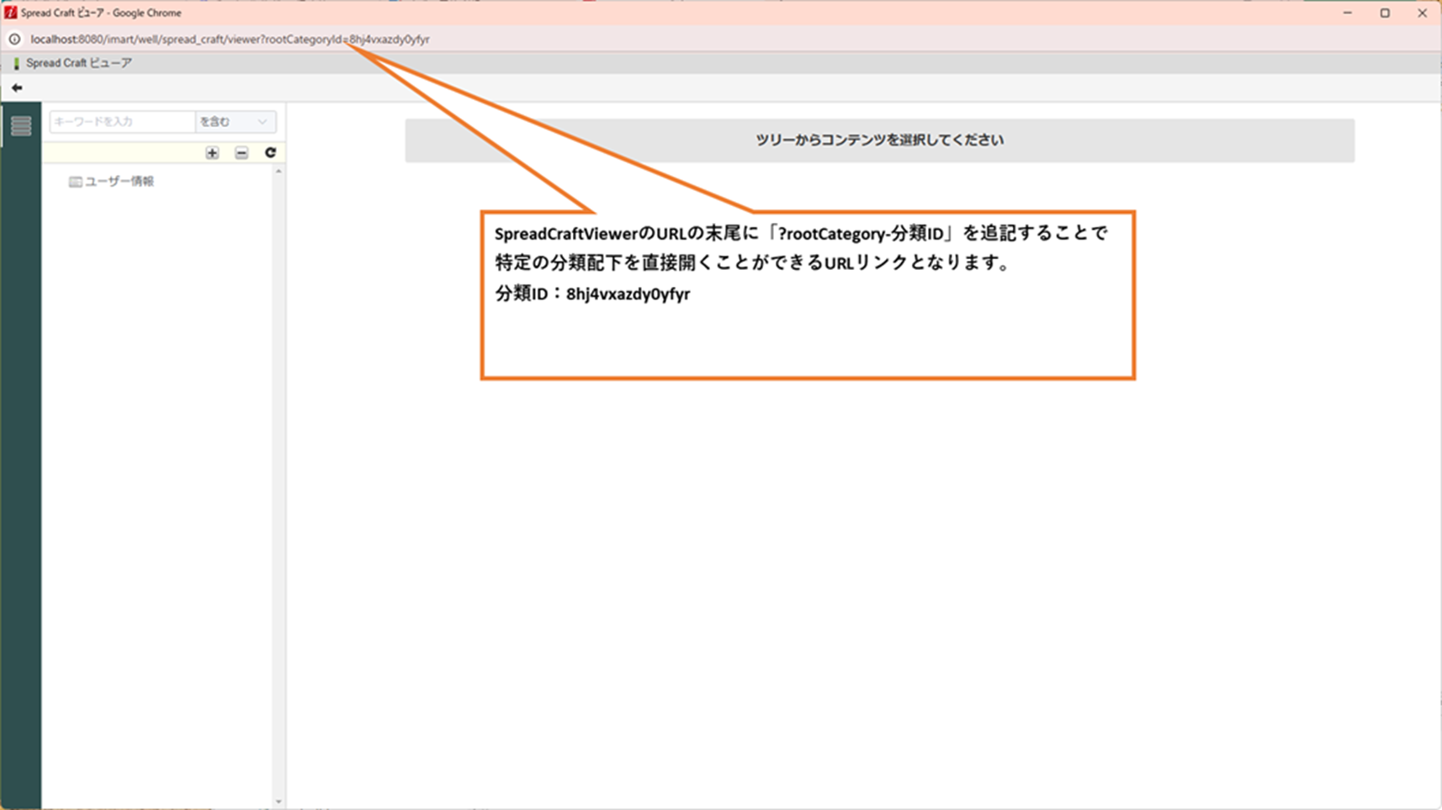
Task: Click the localhost URL in address bar
Action: 230,39
